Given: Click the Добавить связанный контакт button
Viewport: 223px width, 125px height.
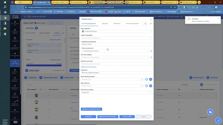Looking at the screenshot, I should 91,109.
